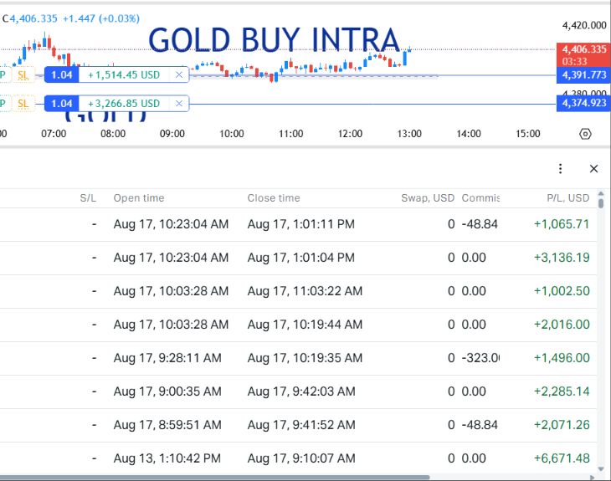Select trade row with +6,671.48 profit
This screenshot has width=611, height=481.
[x=298, y=458]
